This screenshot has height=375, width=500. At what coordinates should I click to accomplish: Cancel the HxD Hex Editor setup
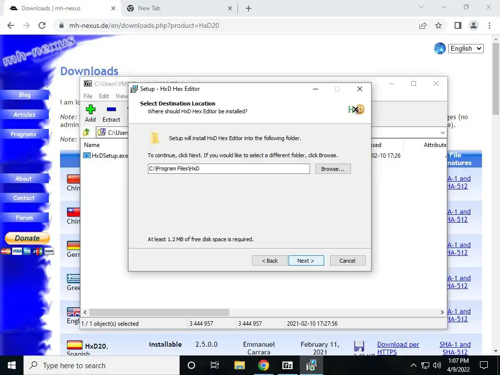[348, 261]
